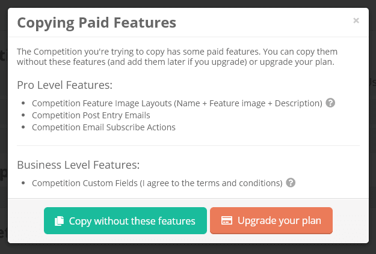Click the help icon beside Feature Image Layouts
The width and height of the screenshot is (376, 254).
click(330, 103)
